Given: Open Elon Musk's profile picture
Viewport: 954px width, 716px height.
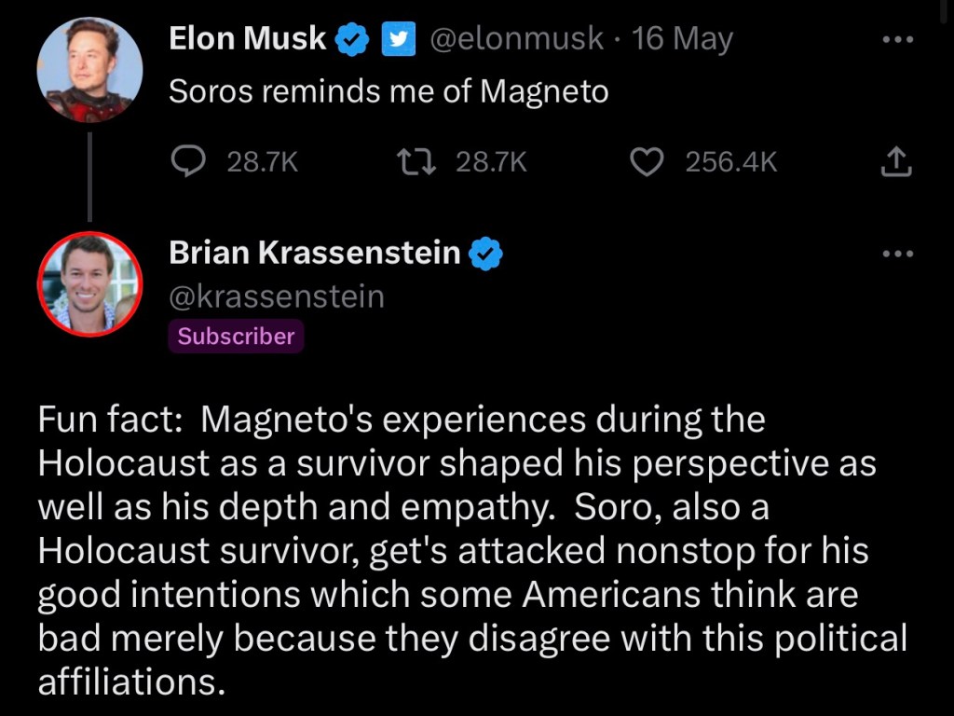Looking at the screenshot, I should pyautogui.click(x=89, y=70).
